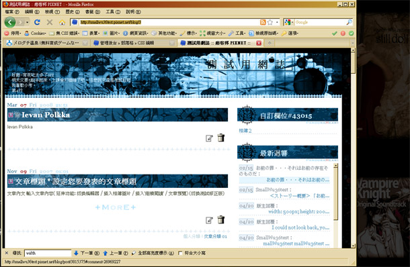
Task: Click the +MORE+ read more link
Action: (116, 207)
